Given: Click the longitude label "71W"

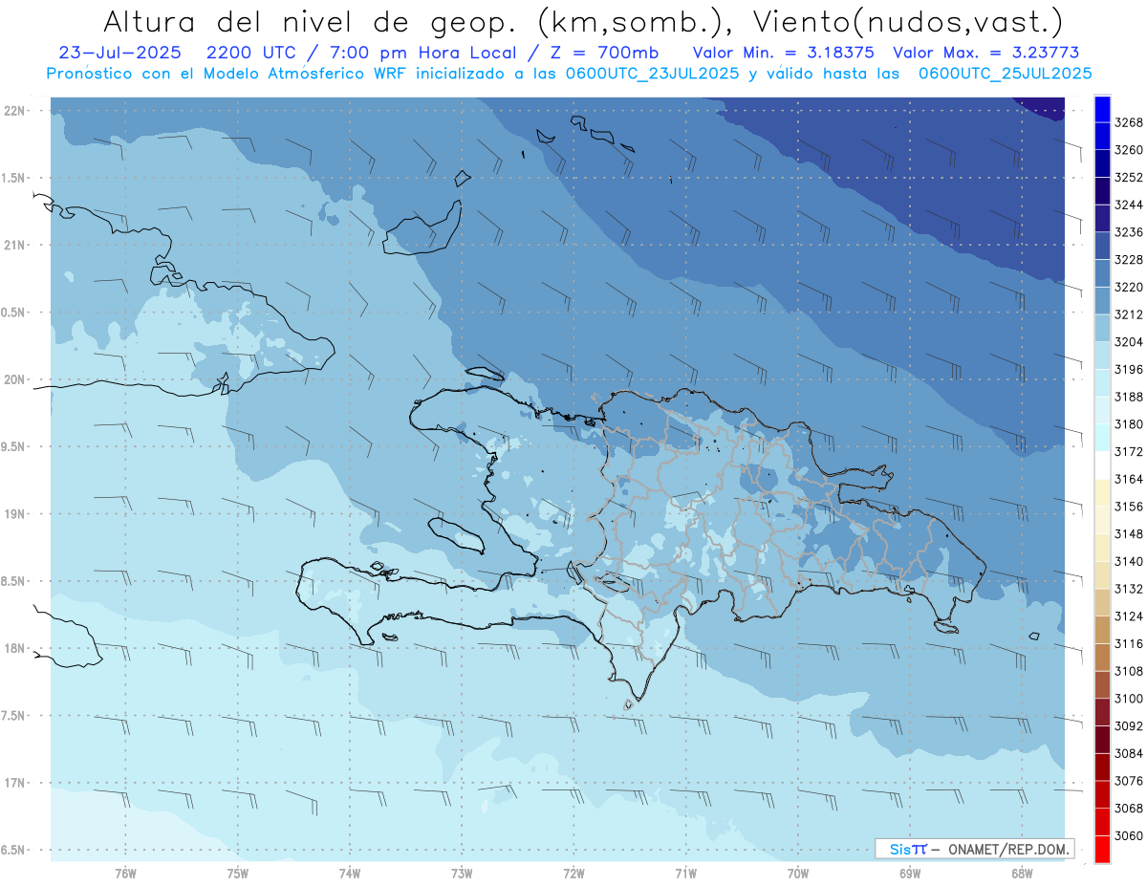Looking at the screenshot, I should (x=685, y=873).
